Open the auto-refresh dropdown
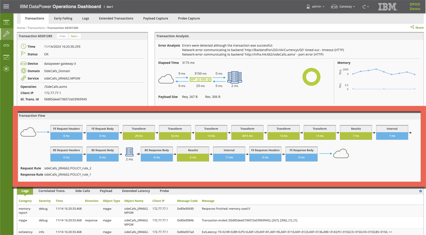This screenshot has width=426, height=235. tap(366, 6)
